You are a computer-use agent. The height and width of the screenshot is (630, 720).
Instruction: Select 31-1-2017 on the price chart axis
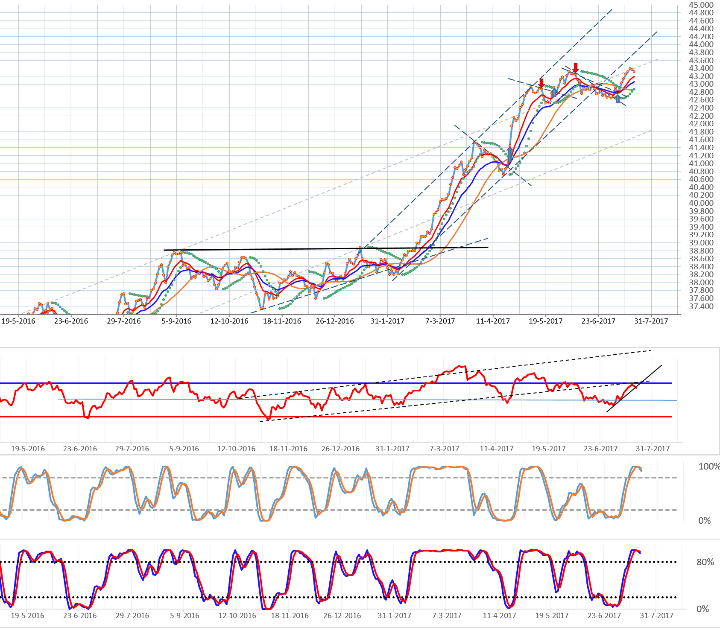(387, 321)
